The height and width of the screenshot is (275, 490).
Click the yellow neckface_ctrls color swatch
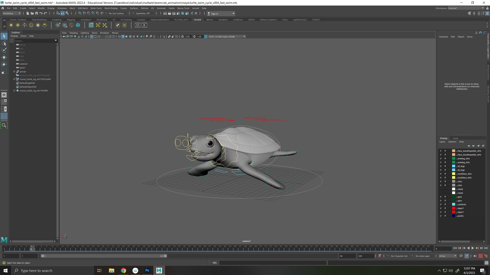[454, 174]
